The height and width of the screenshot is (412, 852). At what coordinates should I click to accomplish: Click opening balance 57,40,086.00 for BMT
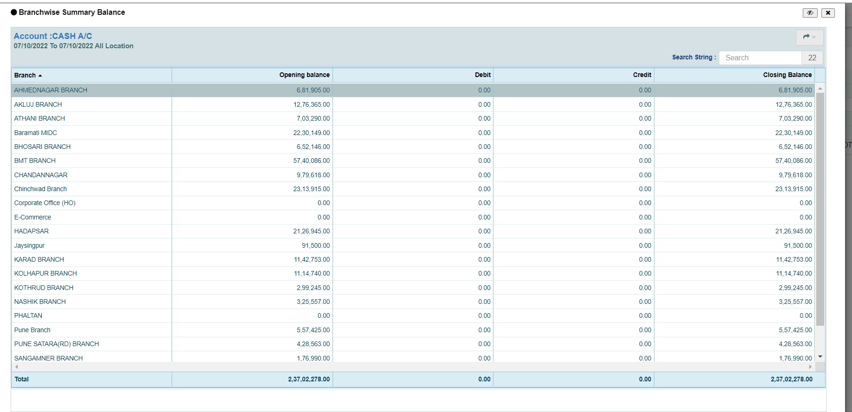[x=312, y=161]
